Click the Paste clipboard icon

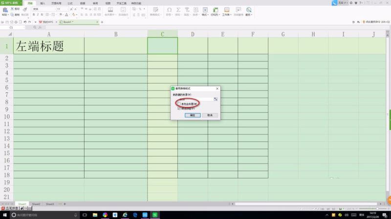[5, 10]
